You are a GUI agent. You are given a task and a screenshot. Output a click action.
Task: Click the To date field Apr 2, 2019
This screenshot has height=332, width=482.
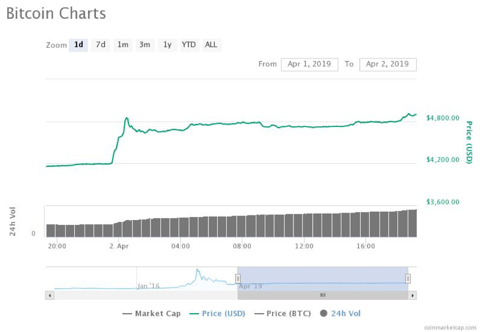coord(387,64)
